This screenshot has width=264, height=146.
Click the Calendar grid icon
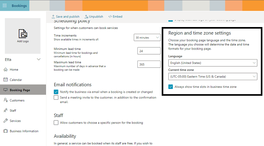tap(5, 80)
